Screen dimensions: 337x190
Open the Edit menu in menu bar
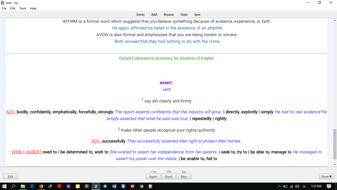13,8
